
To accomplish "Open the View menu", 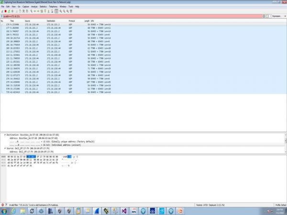I will pos(13,7).
